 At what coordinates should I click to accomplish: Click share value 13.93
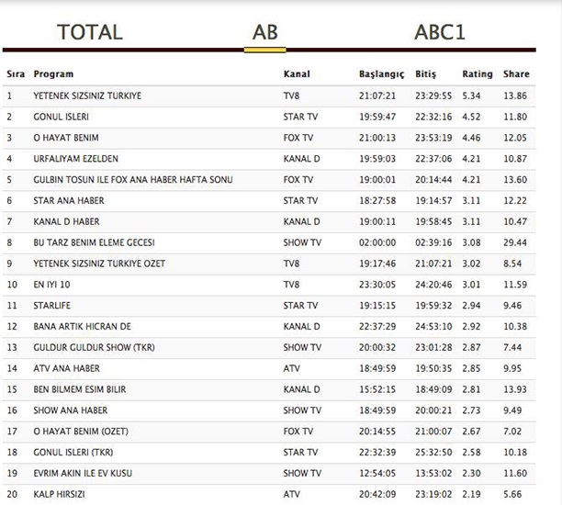pos(515,389)
